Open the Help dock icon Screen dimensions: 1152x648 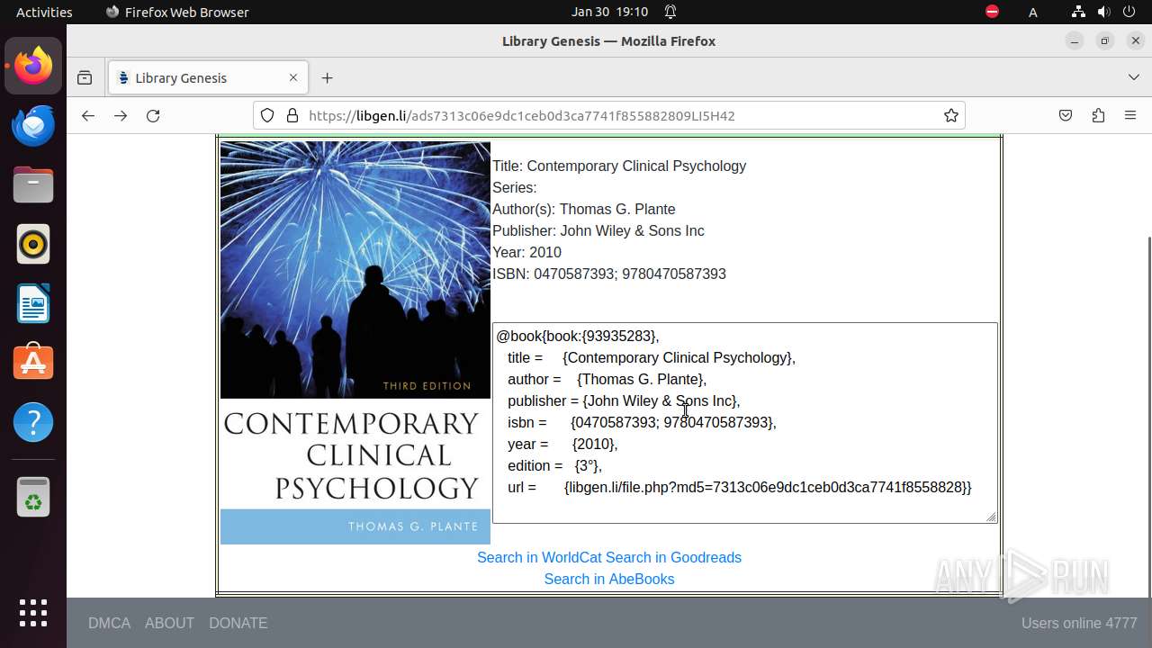33,422
